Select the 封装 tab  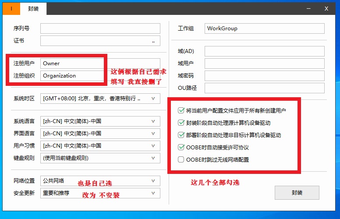tap(33, 8)
